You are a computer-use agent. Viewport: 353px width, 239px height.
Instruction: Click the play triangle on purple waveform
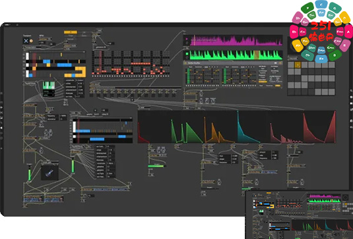187,39
